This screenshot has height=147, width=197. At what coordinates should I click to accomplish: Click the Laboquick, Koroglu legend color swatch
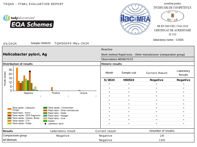click(x=9, y=109)
